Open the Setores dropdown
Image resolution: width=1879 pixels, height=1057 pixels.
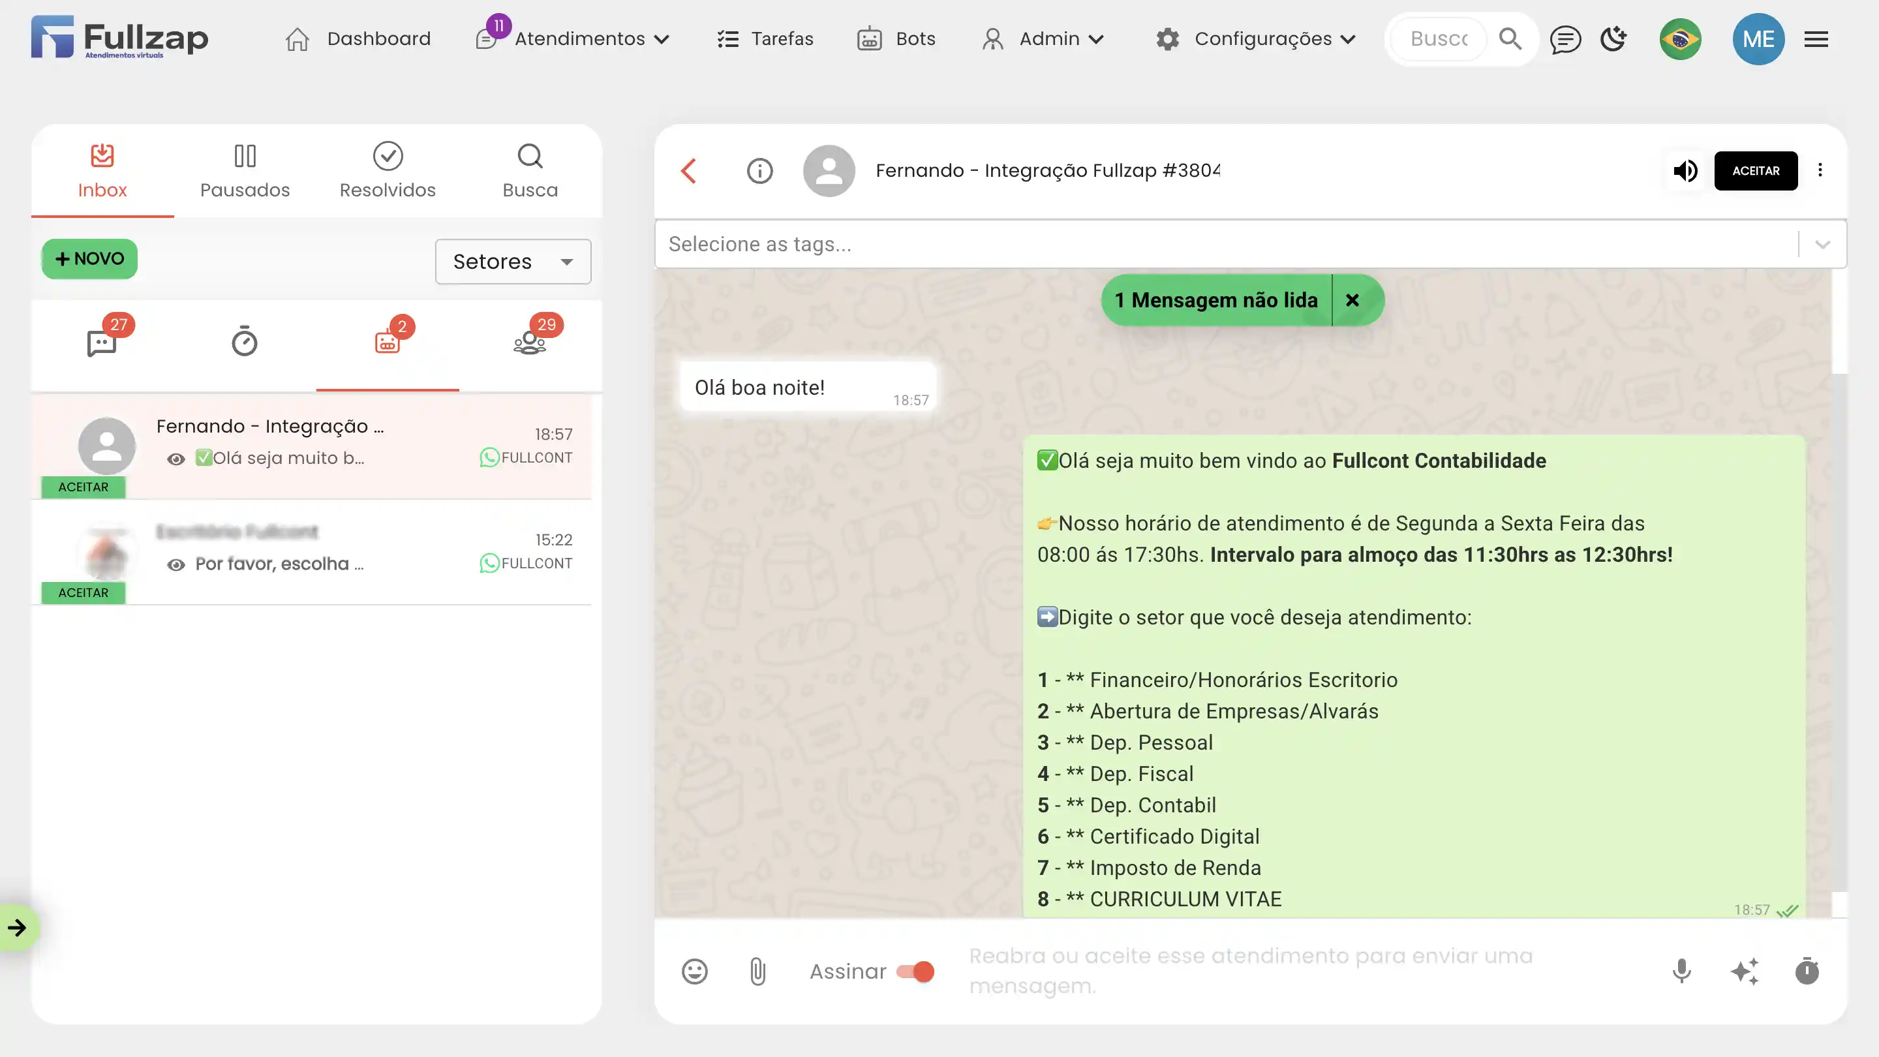click(513, 261)
